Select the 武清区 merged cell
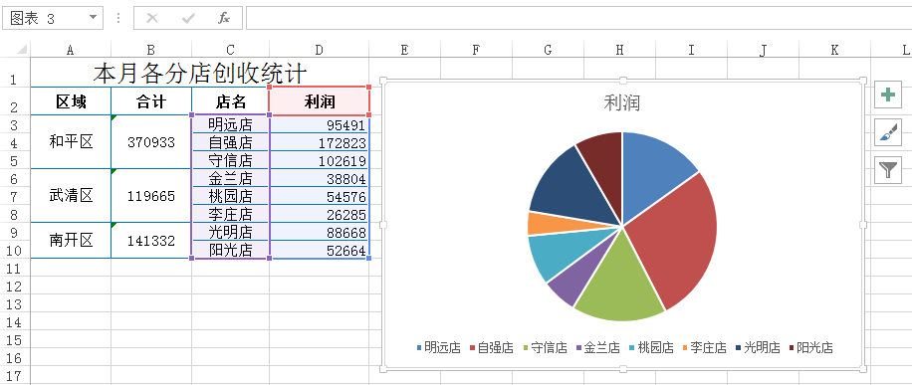 71,195
